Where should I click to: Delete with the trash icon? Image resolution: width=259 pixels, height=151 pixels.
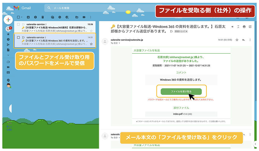coord(43,17)
